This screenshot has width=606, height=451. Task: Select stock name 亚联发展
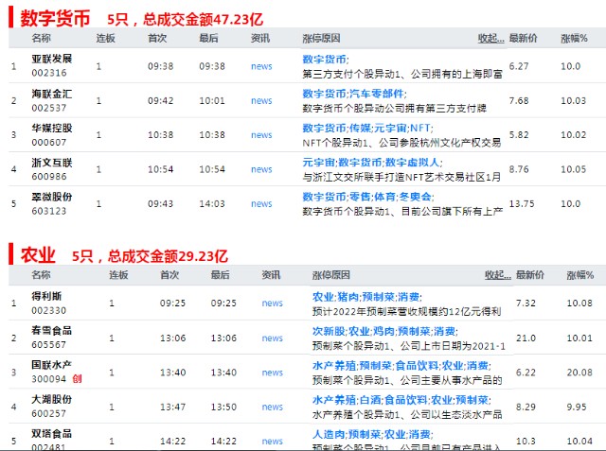(x=52, y=59)
